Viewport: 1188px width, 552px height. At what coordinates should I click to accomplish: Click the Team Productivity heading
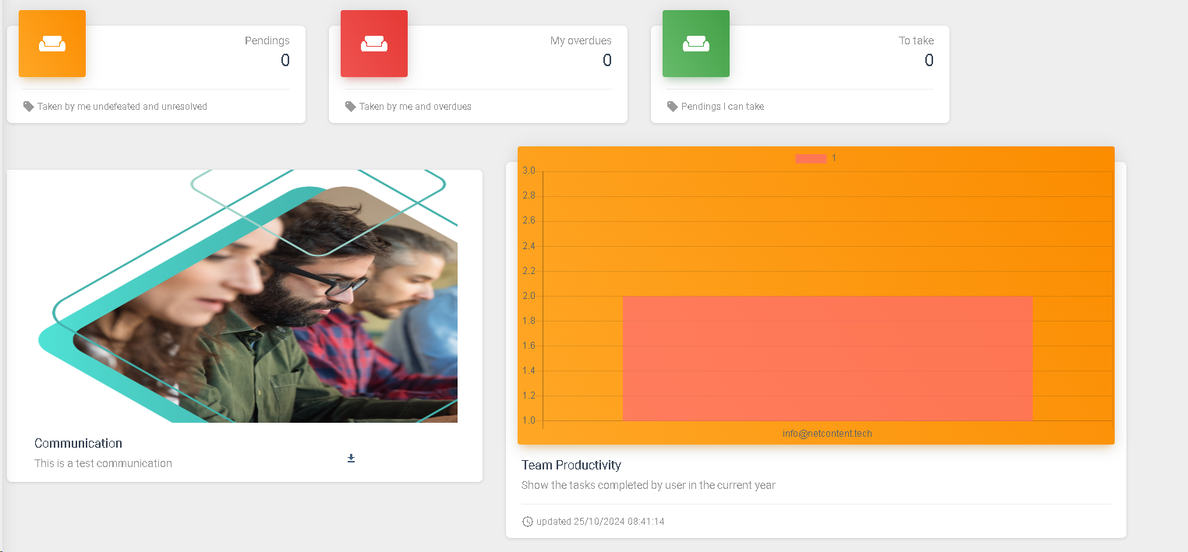pyautogui.click(x=571, y=465)
